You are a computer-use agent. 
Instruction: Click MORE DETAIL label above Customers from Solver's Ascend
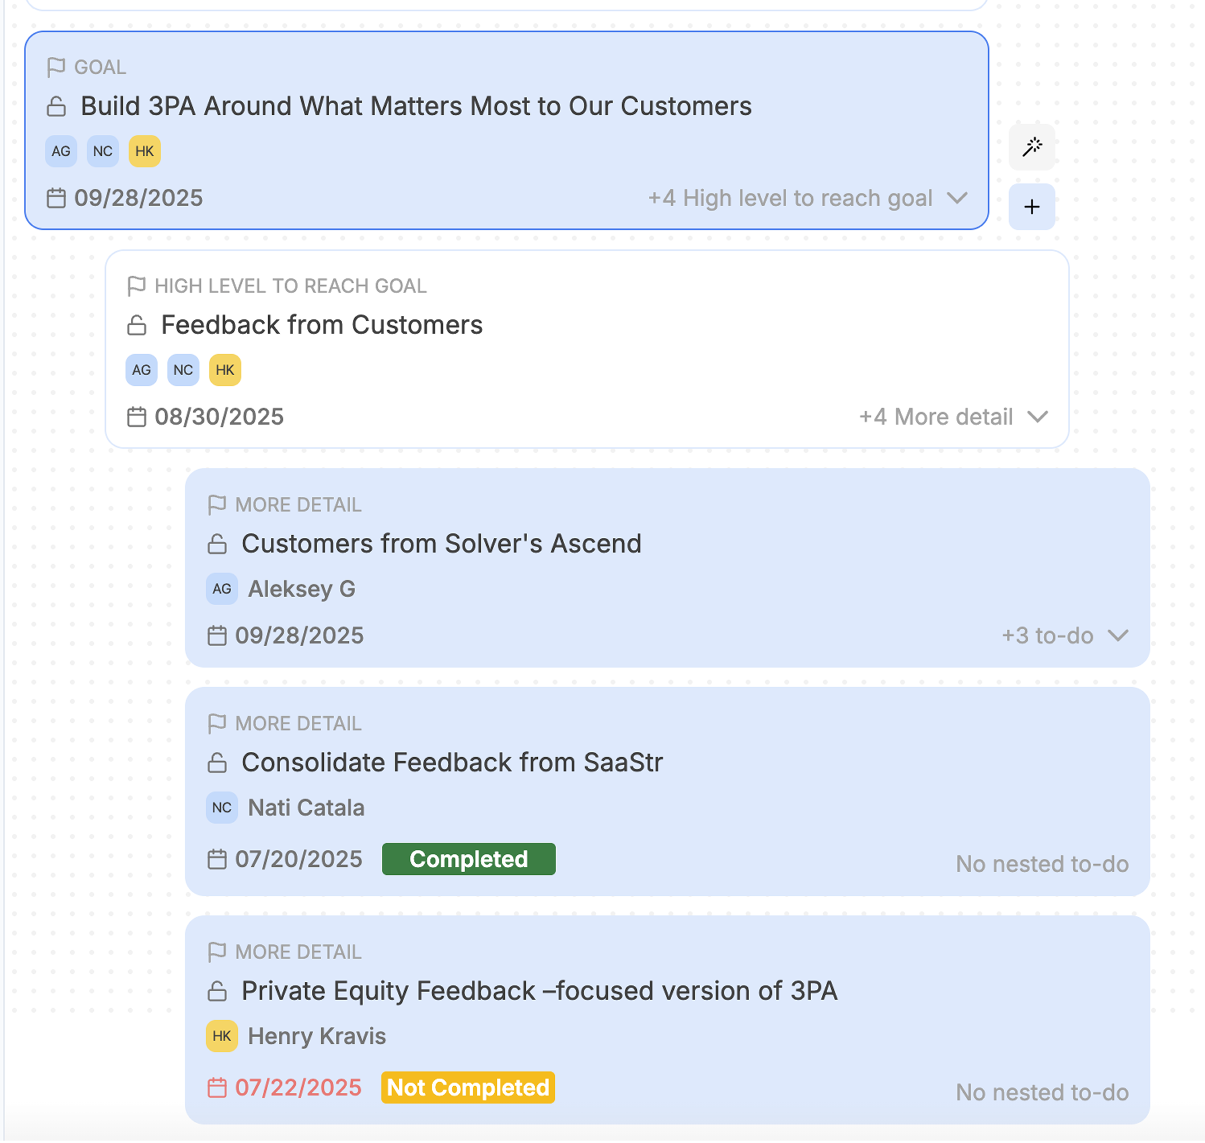pos(298,504)
